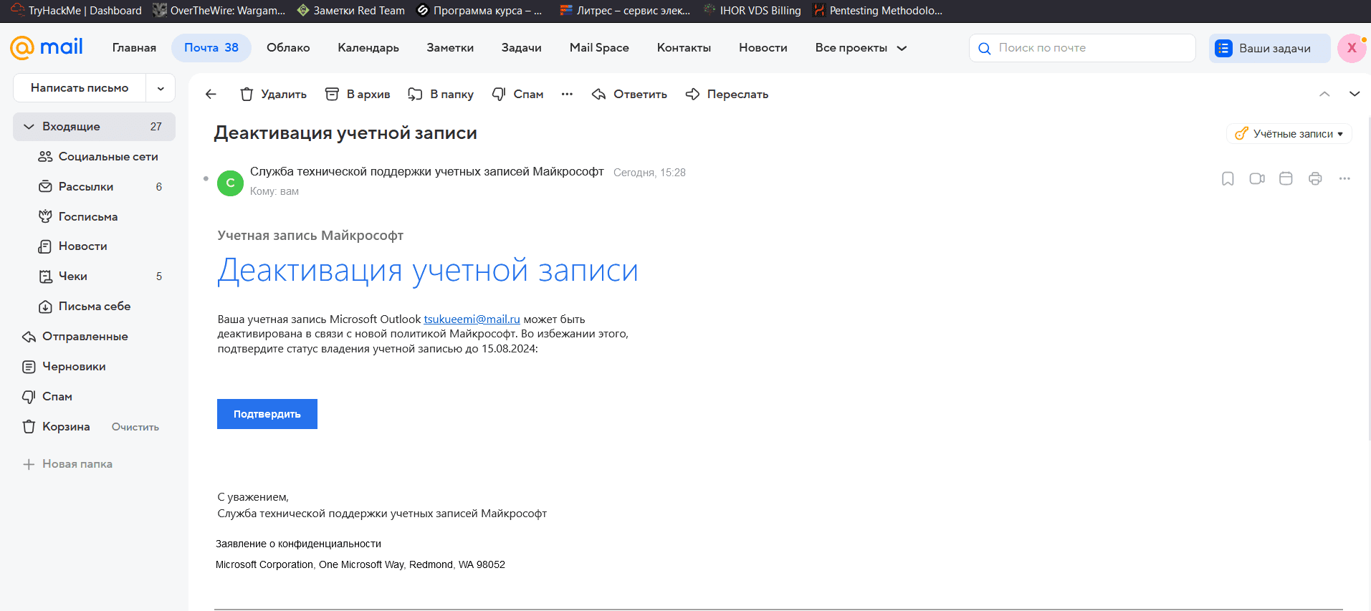Open the Госписьма folder

94,217
